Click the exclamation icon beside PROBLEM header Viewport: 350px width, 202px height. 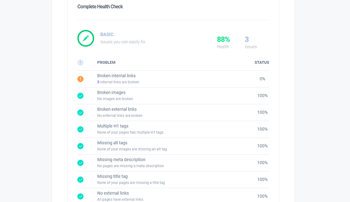tap(80, 62)
